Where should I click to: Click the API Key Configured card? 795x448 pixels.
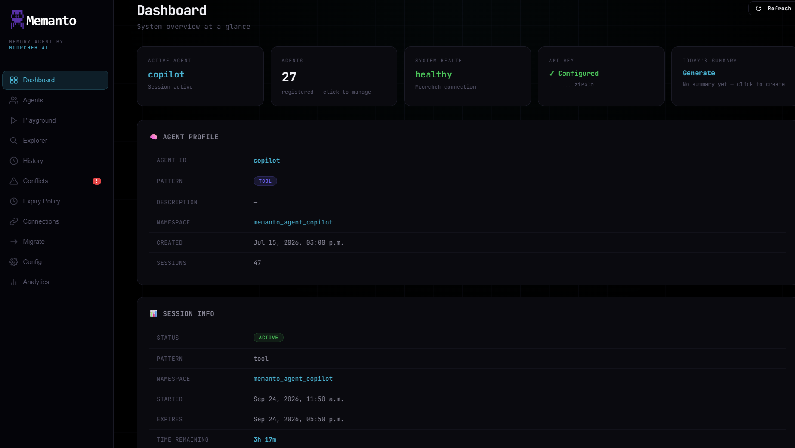coord(601,76)
